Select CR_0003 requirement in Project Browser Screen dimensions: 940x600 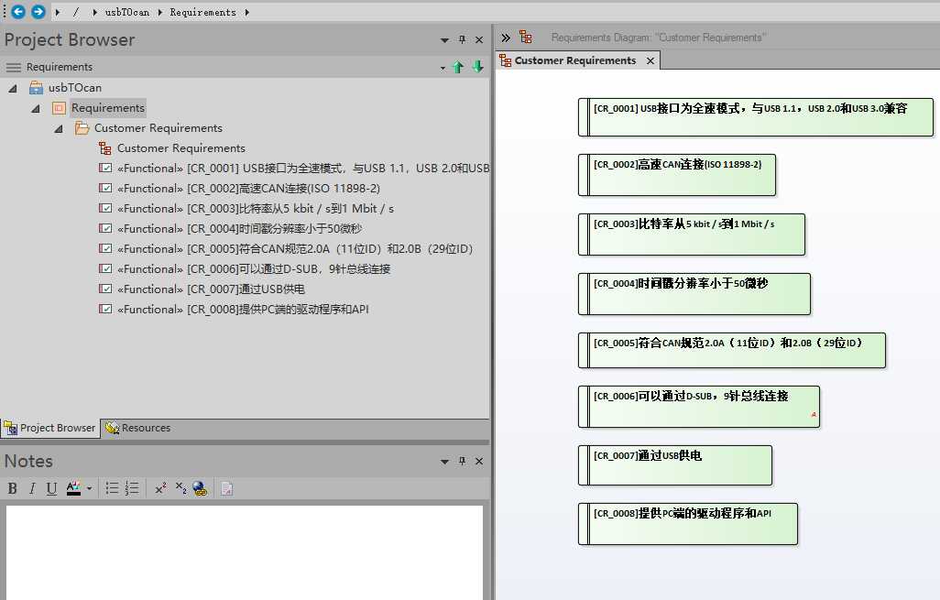point(256,209)
